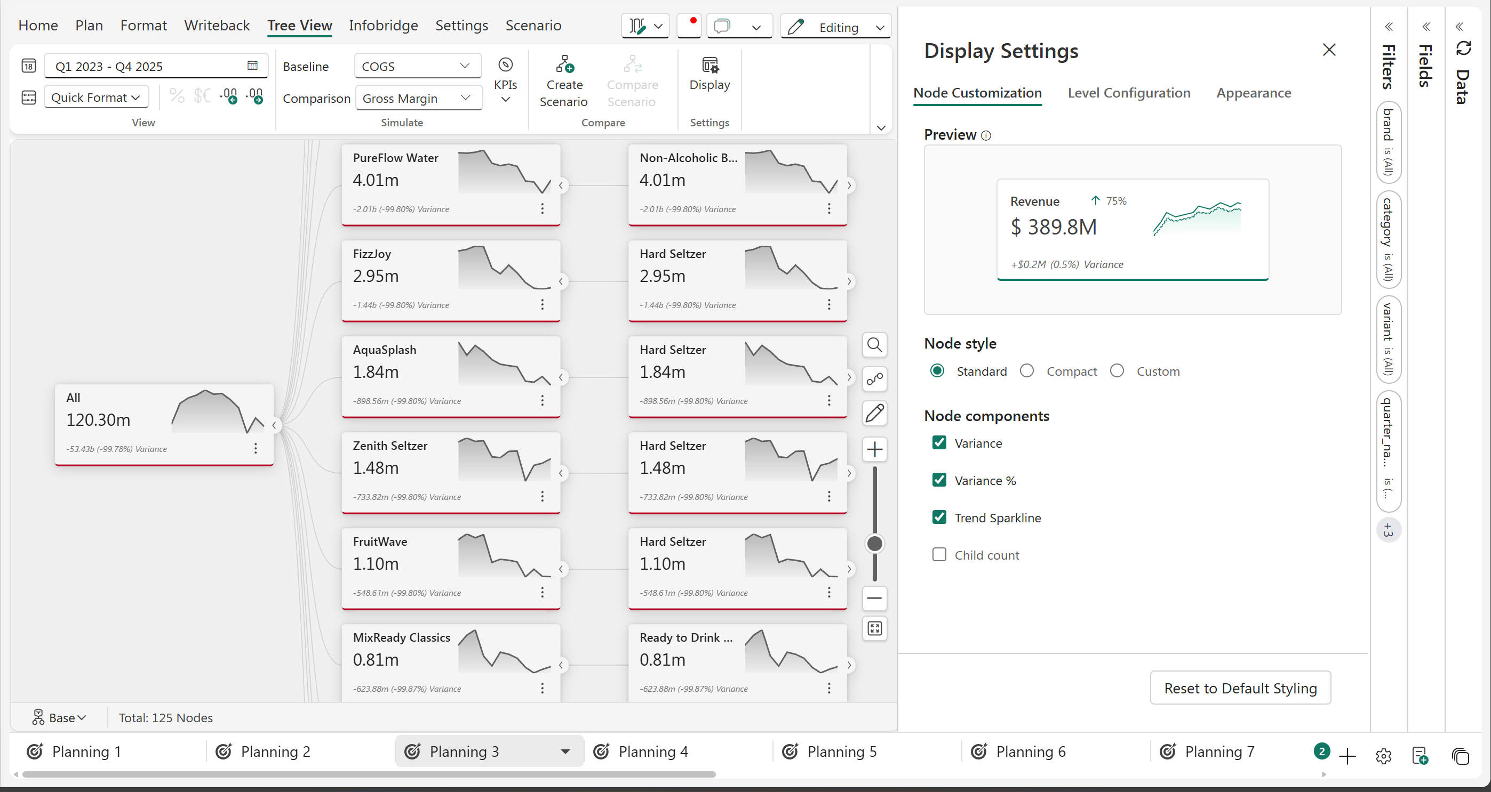Click the fit-to-screen icon

click(874, 628)
